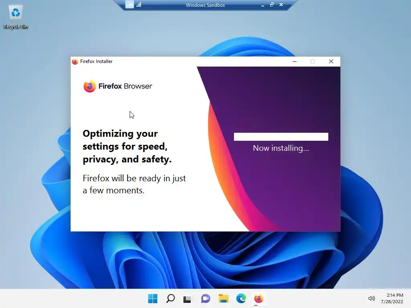Click the Windows Start button
The height and width of the screenshot is (308, 411).
[x=153, y=298]
